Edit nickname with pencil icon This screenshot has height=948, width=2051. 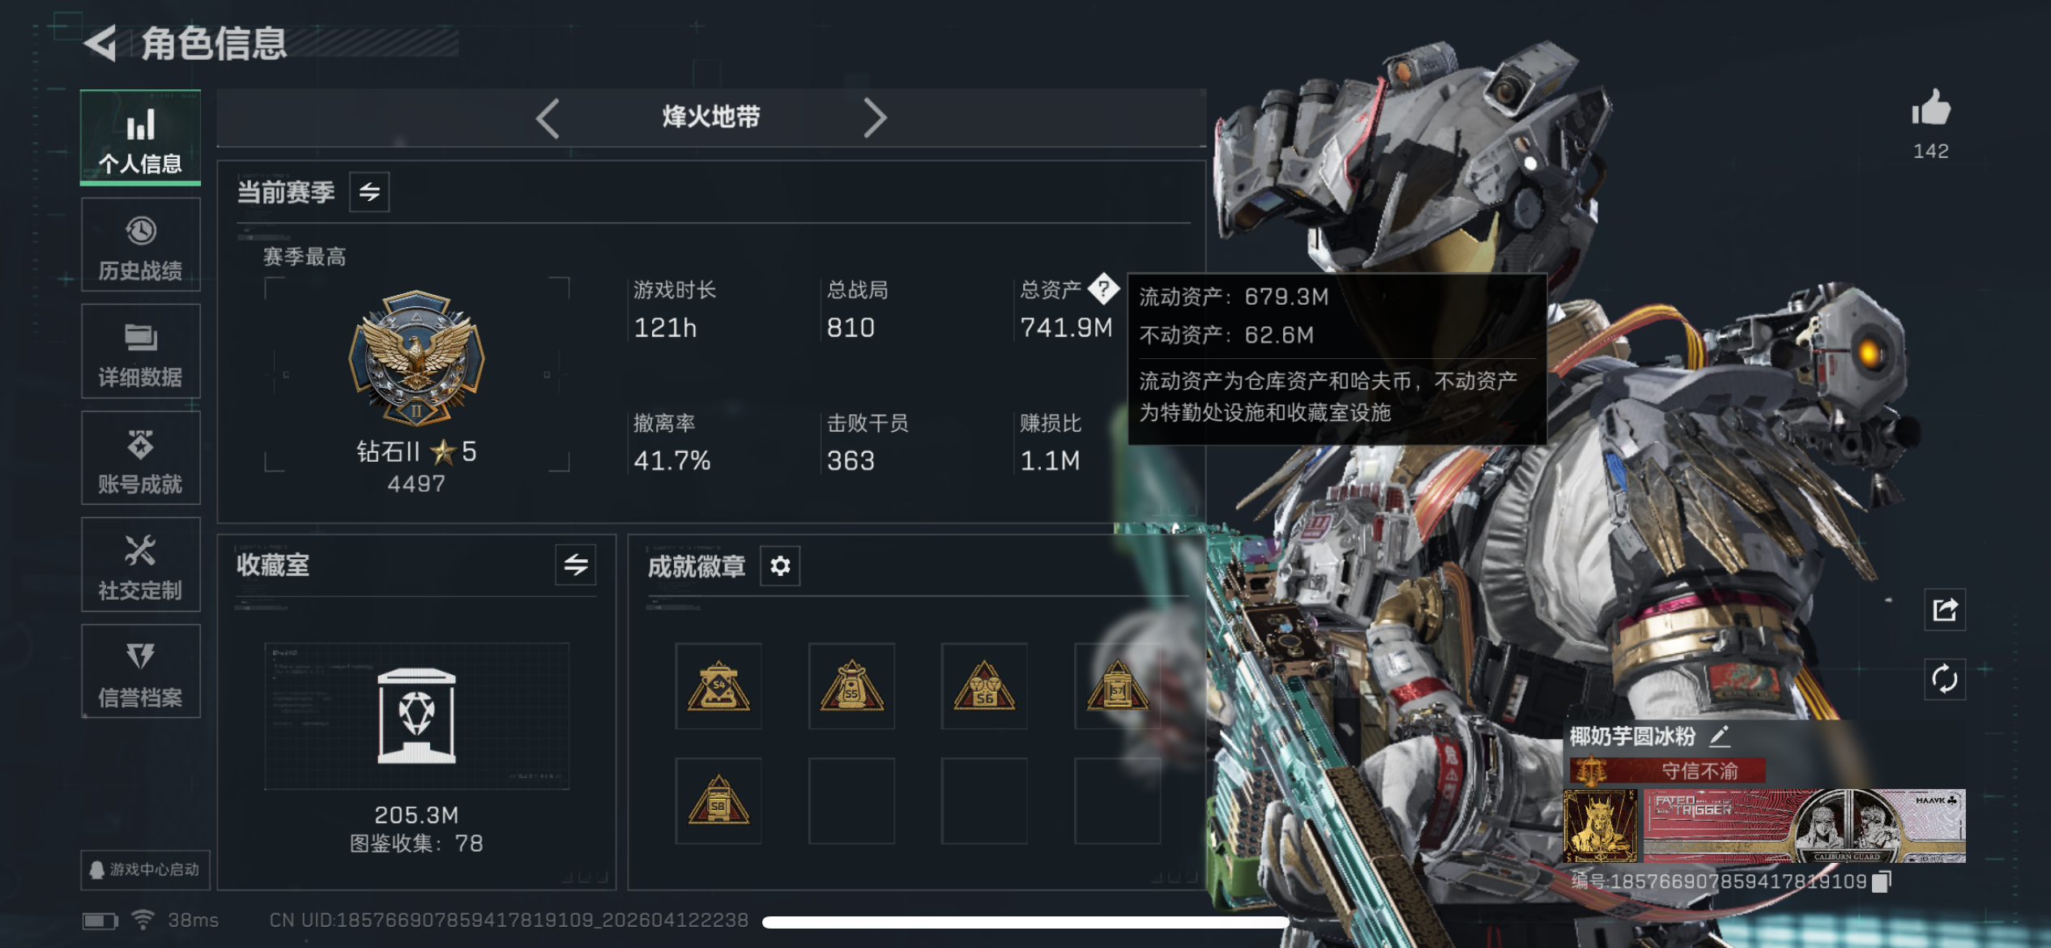(1720, 736)
